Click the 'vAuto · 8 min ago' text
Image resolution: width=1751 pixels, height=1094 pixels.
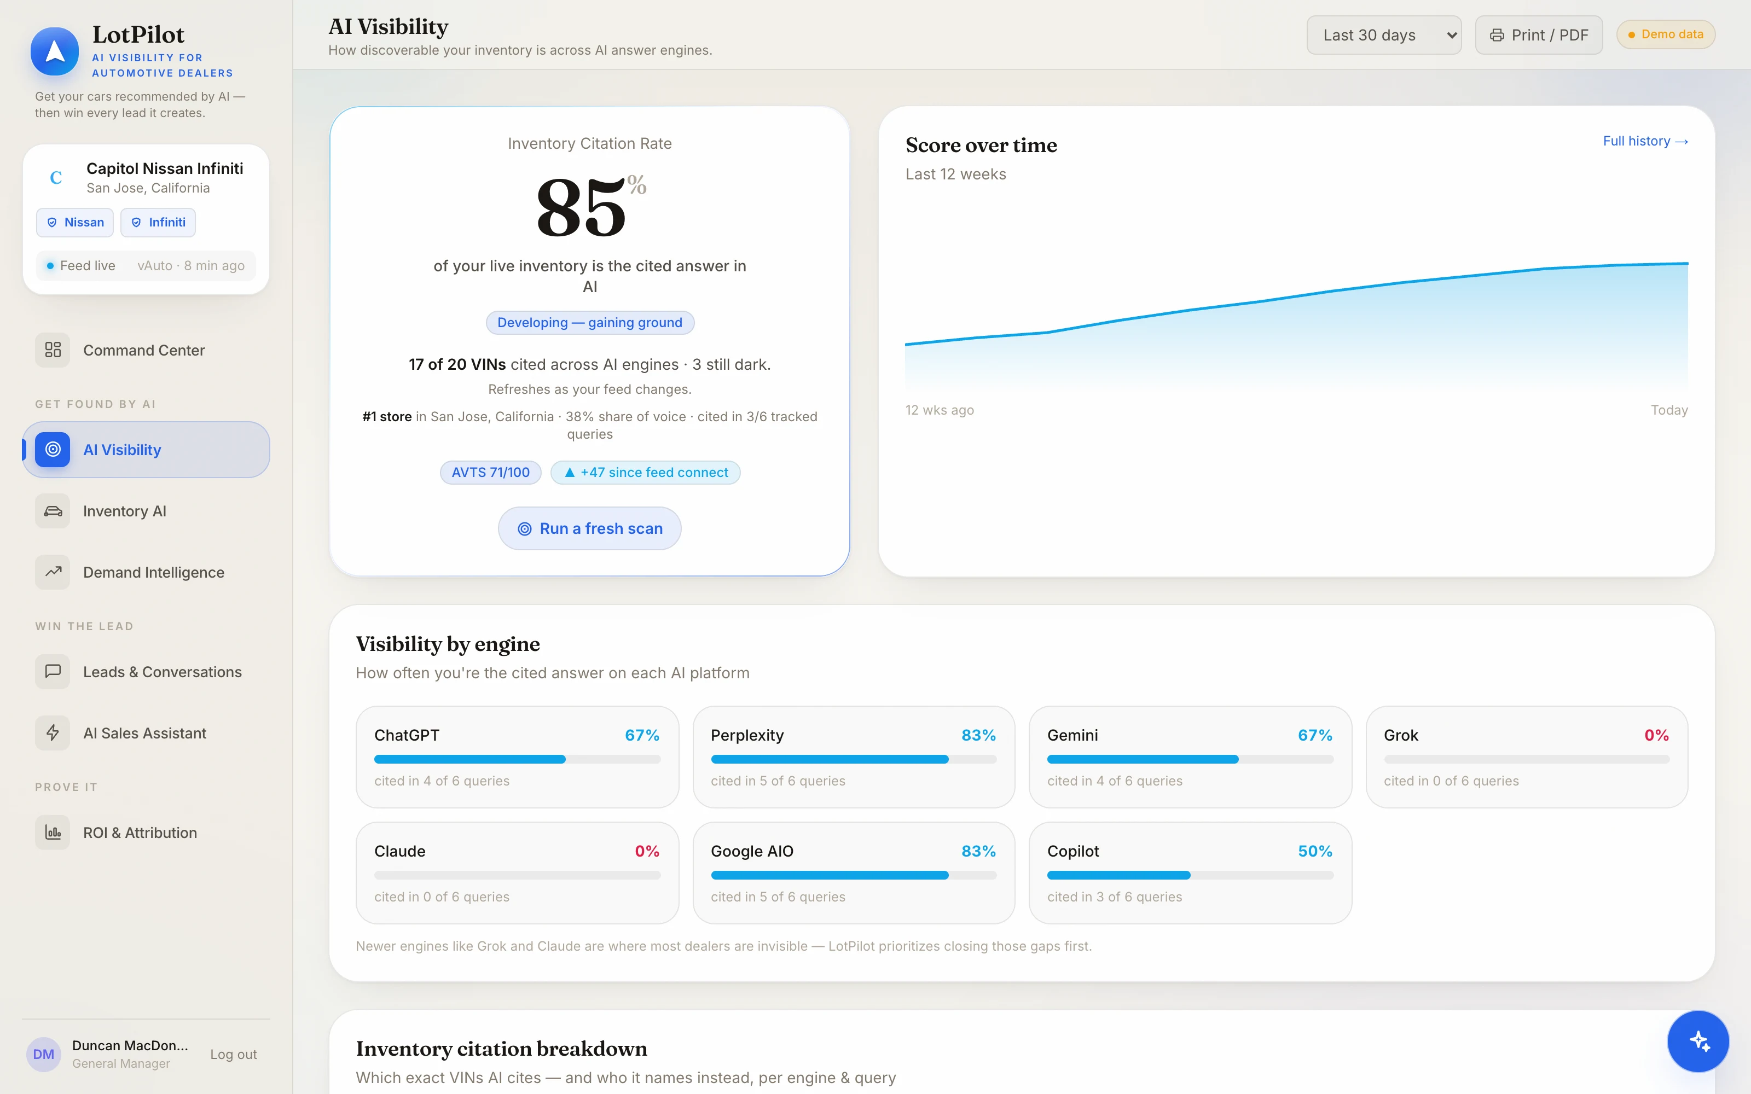pos(191,265)
